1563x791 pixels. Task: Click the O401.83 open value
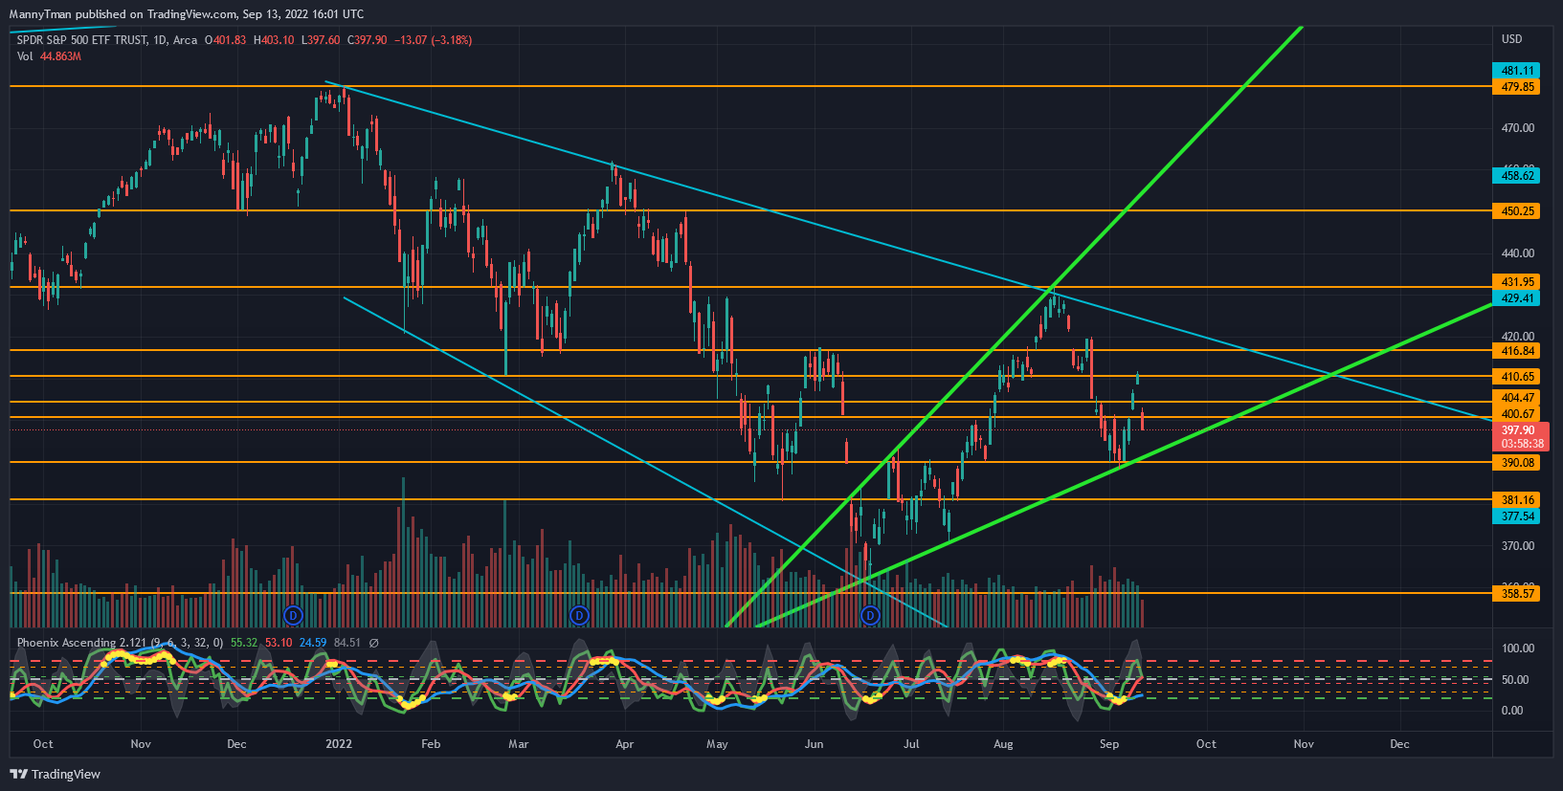pos(225,40)
